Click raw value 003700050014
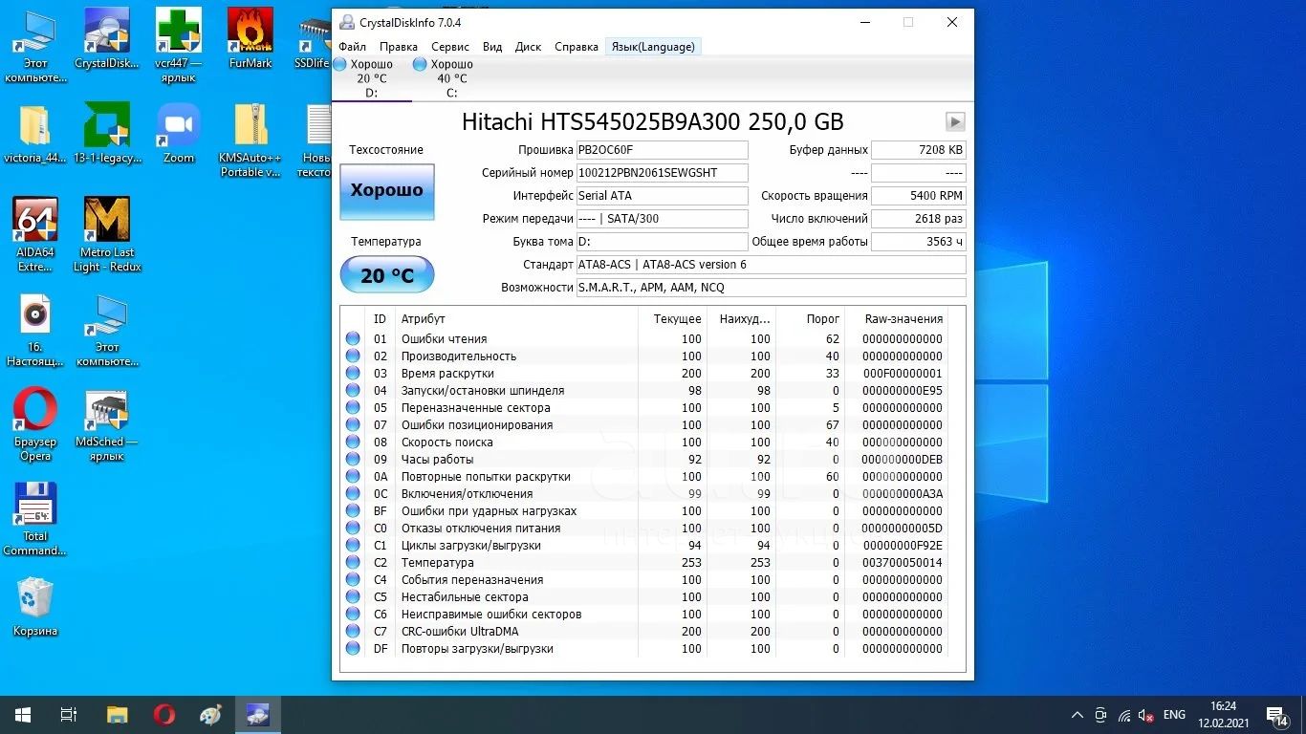The height and width of the screenshot is (734, 1306). point(902,562)
